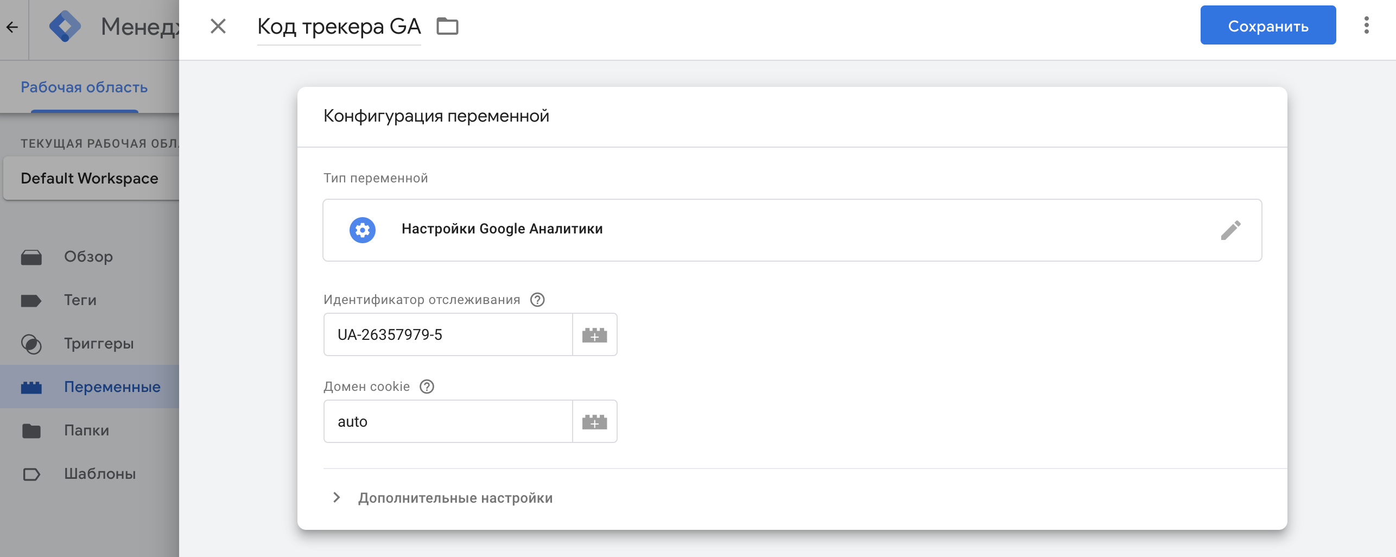
Task: Edit the variable name Код трекера GA
Action: [339, 26]
